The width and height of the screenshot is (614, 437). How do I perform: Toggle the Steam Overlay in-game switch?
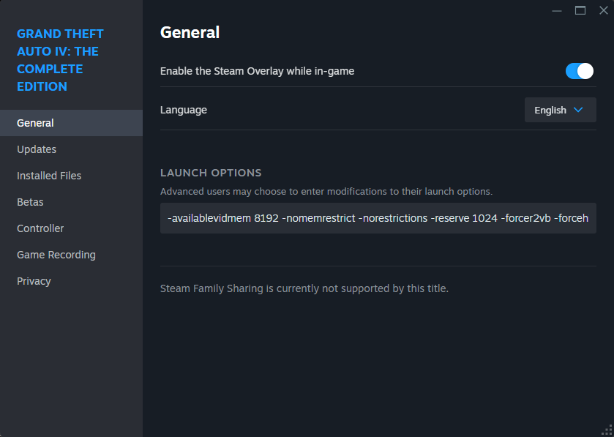tap(579, 71)
